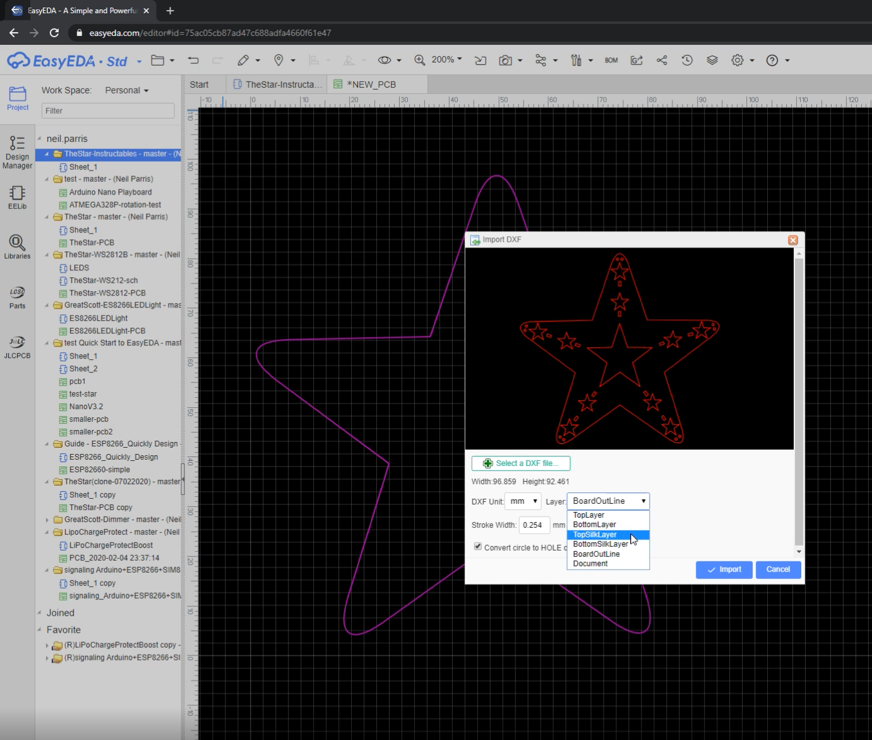Enable Convert circle to HOLE option
Image resolution: width=872 pixels, height=740 pixels.
coord(478,546)
